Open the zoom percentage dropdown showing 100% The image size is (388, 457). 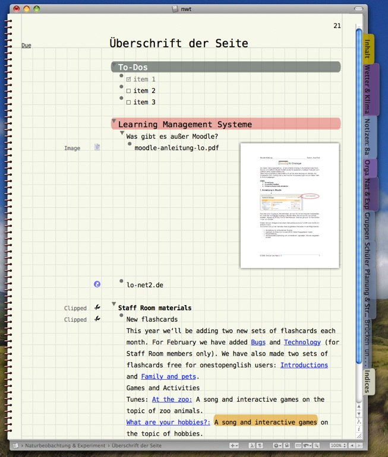(x=338, y=445)
